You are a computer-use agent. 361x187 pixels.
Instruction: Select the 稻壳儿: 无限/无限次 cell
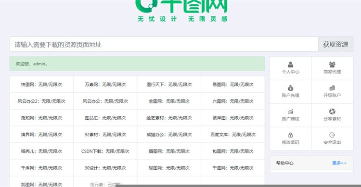(x=41, y=151)
